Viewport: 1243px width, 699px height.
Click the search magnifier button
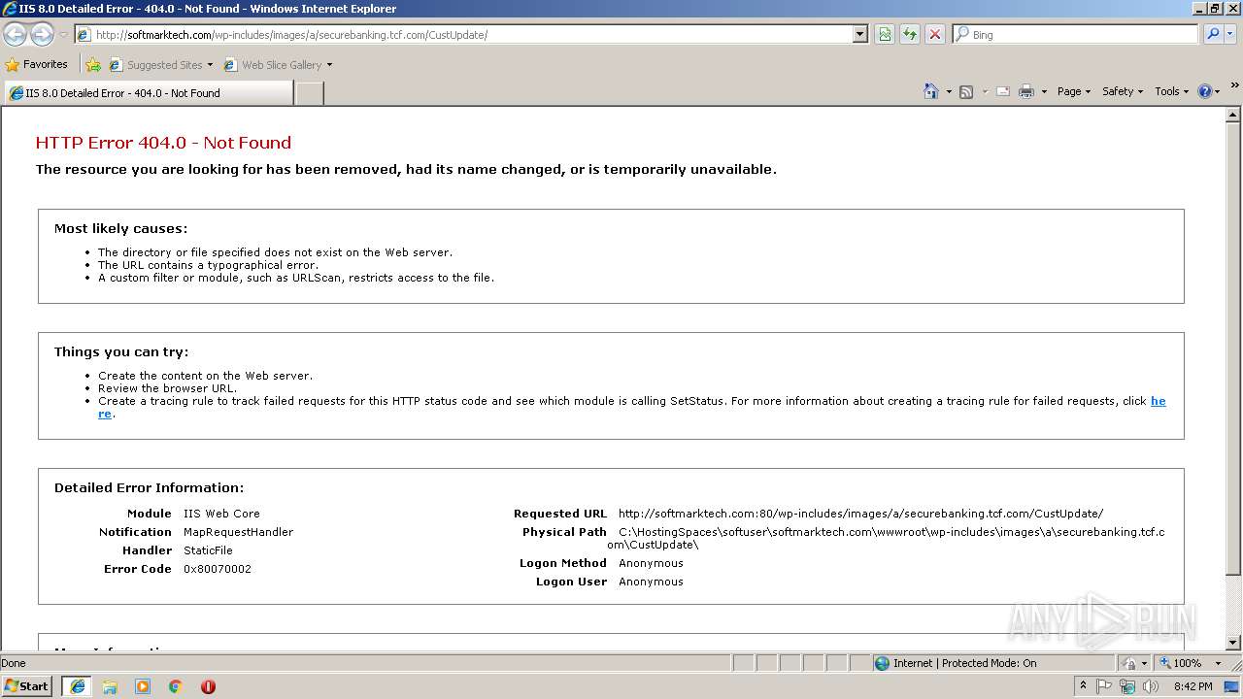click(1212, 35)
